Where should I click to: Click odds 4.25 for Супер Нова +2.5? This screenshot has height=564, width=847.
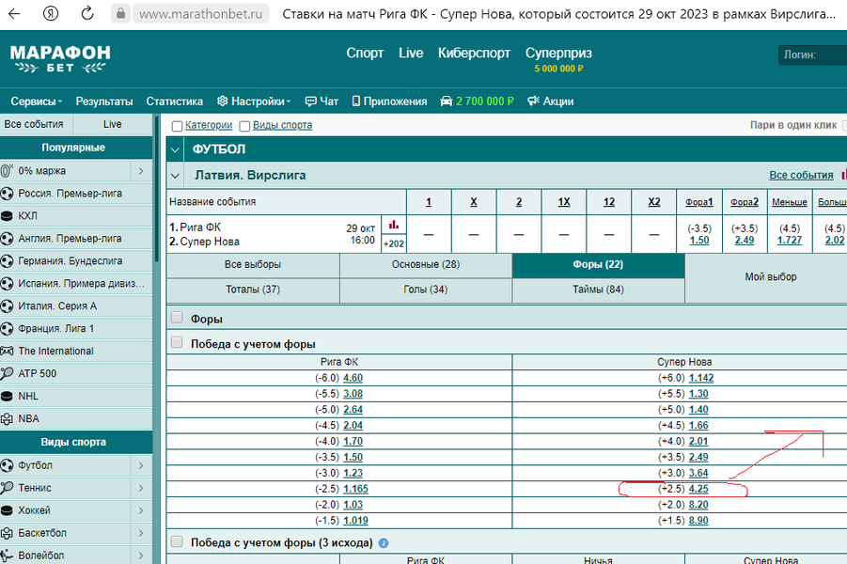click(698, 489)
